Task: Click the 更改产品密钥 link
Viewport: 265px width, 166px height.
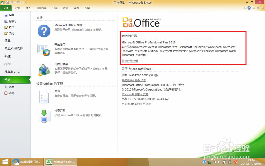Action: (x=130, y=61)
